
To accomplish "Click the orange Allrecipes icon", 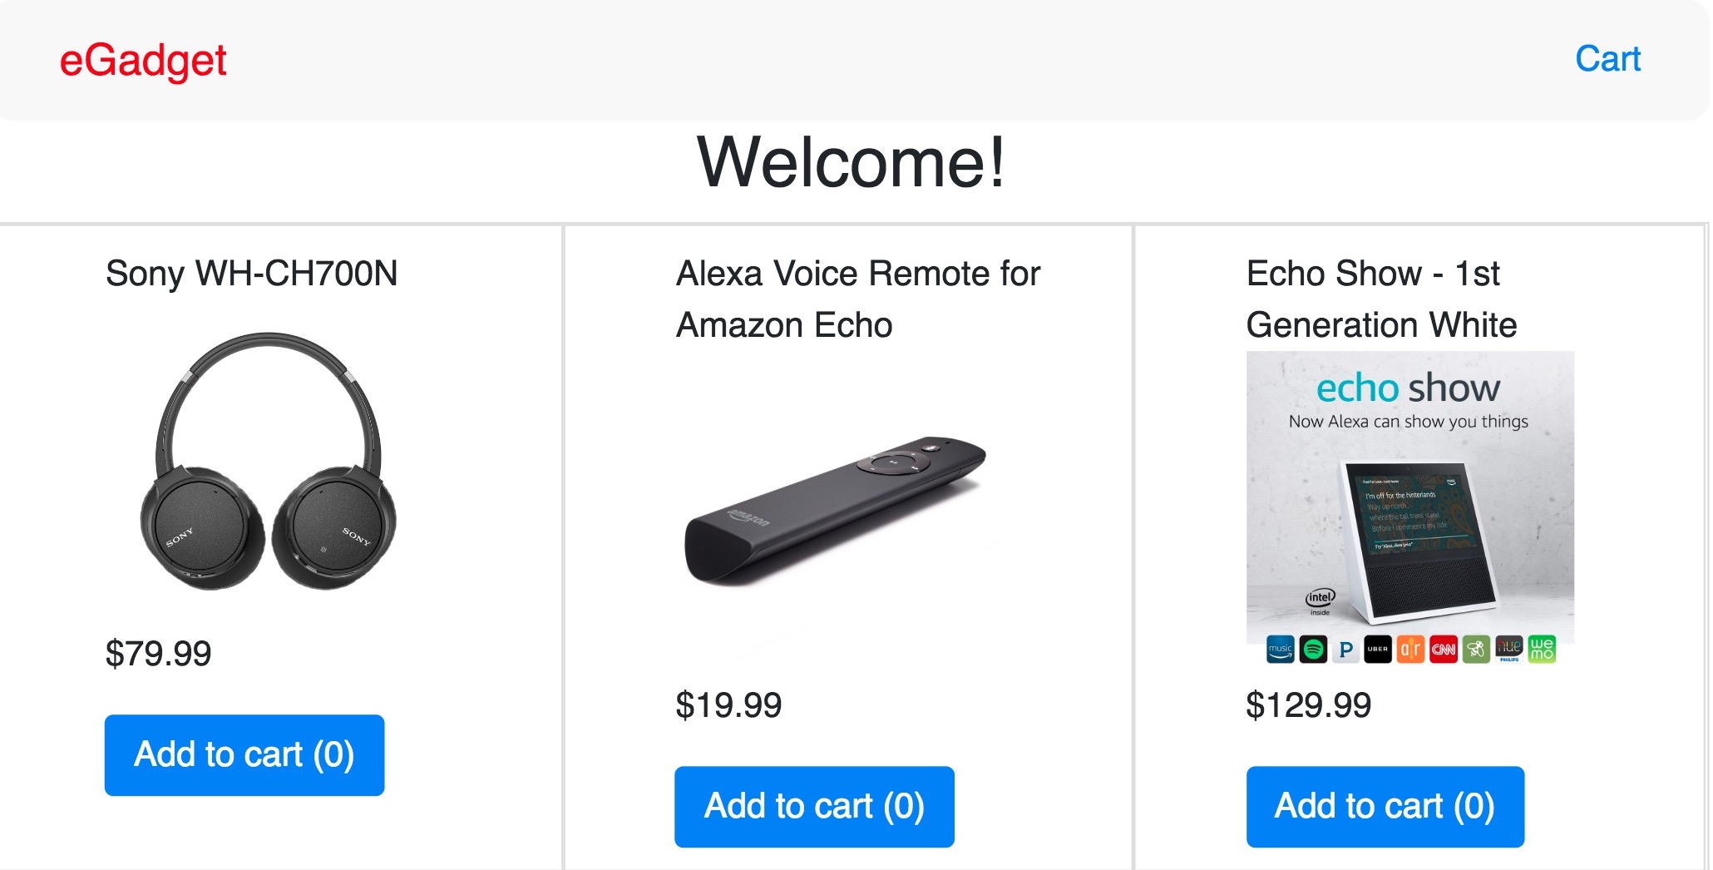I will pyautogui.click(x=1410, y=650).
